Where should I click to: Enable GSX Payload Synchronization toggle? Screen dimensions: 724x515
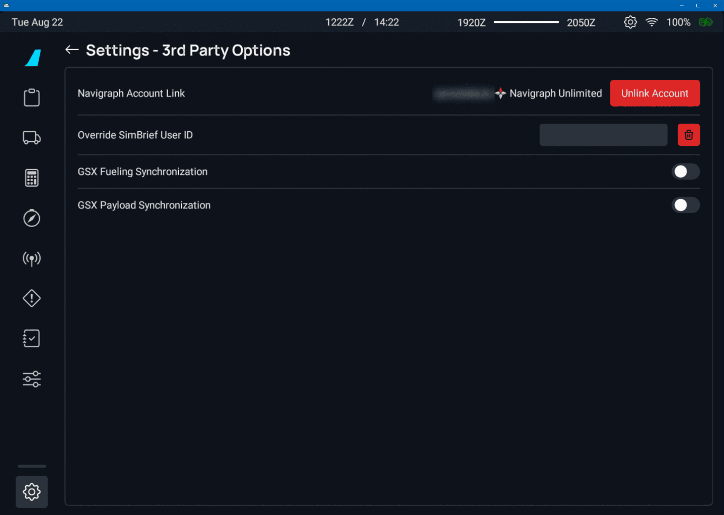tap(685, 205)
